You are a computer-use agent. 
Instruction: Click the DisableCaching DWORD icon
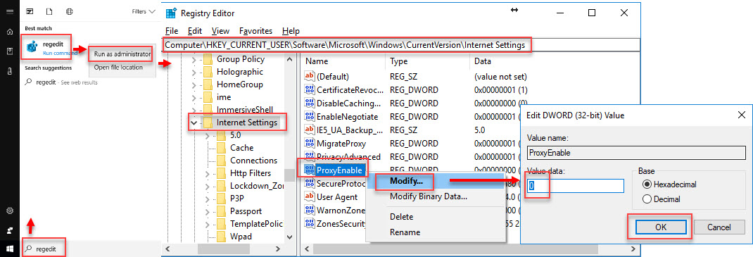pyautogui.click(x=309, y=104)
